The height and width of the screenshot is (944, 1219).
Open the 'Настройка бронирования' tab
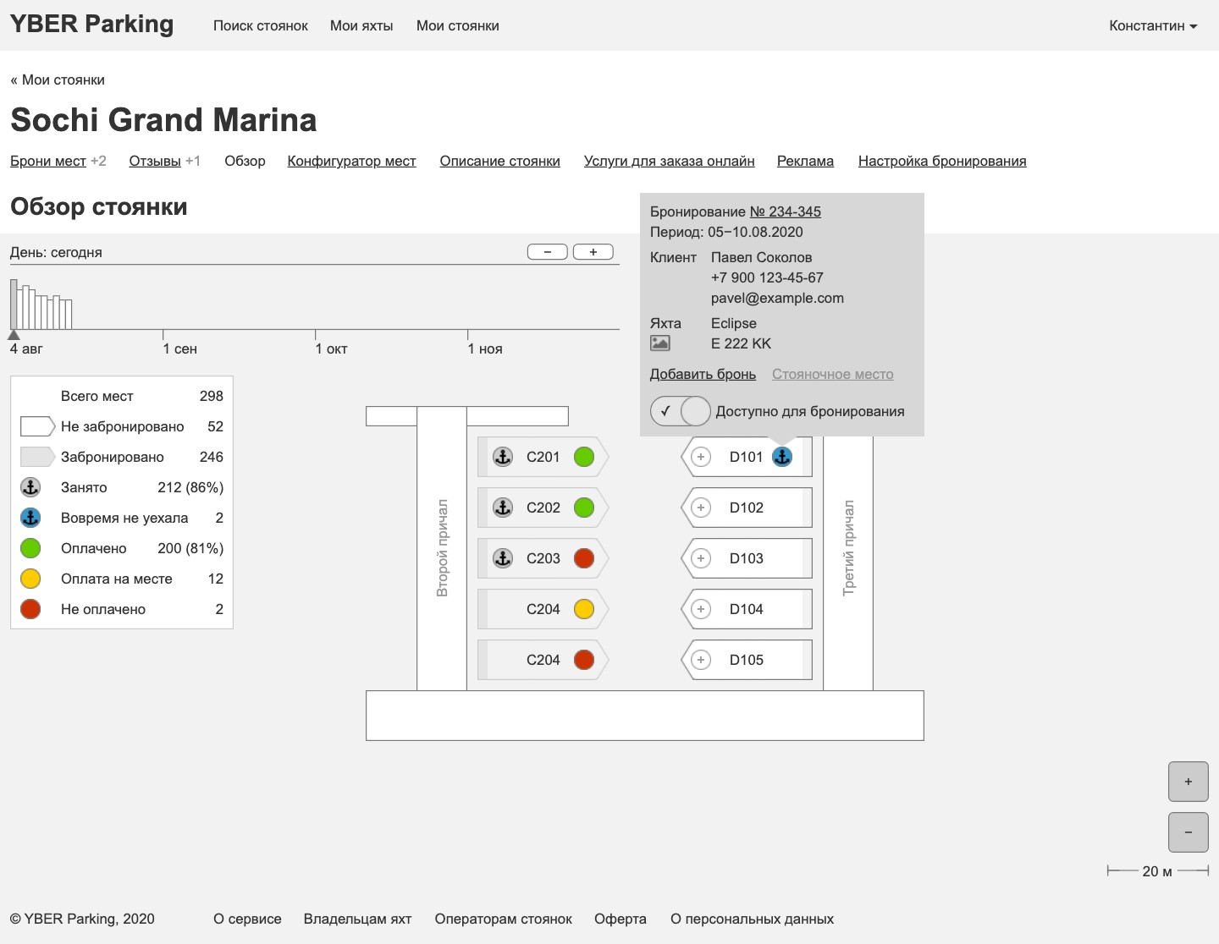942,161
